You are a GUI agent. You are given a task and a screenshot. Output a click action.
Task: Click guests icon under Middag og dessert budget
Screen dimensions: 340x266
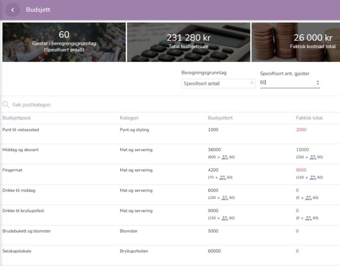(225, 157)
